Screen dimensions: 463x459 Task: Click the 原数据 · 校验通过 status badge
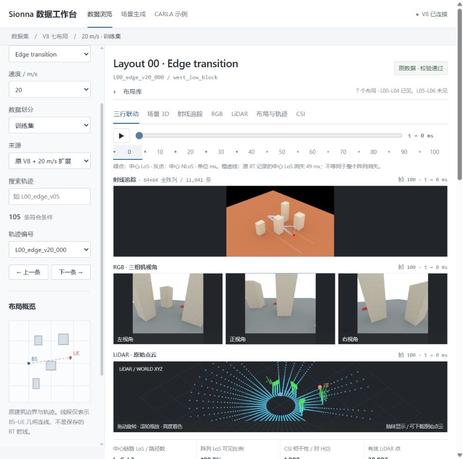(421, 68)
